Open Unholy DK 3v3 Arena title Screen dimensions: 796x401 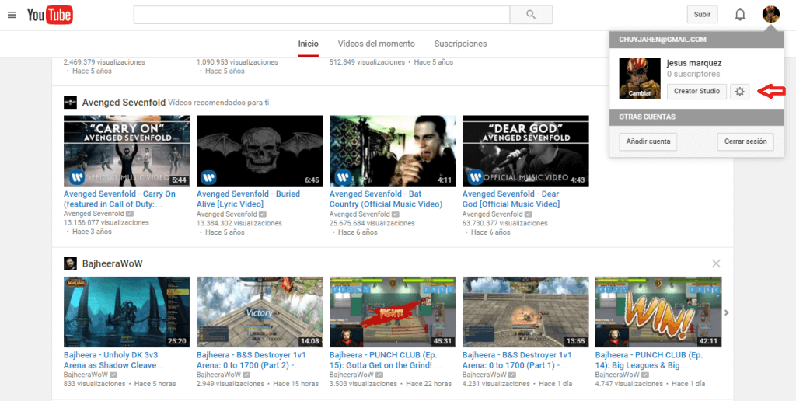(x=113, y=361)
